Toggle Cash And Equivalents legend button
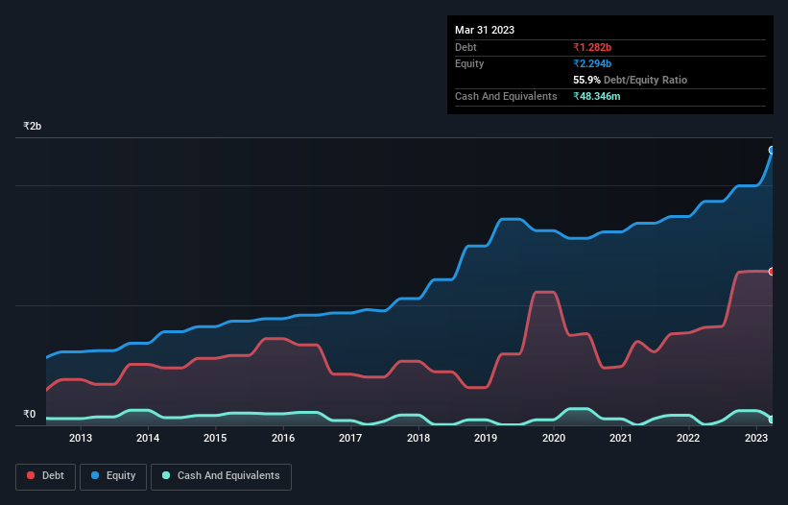Screen dimensions: 788x505 221,476
